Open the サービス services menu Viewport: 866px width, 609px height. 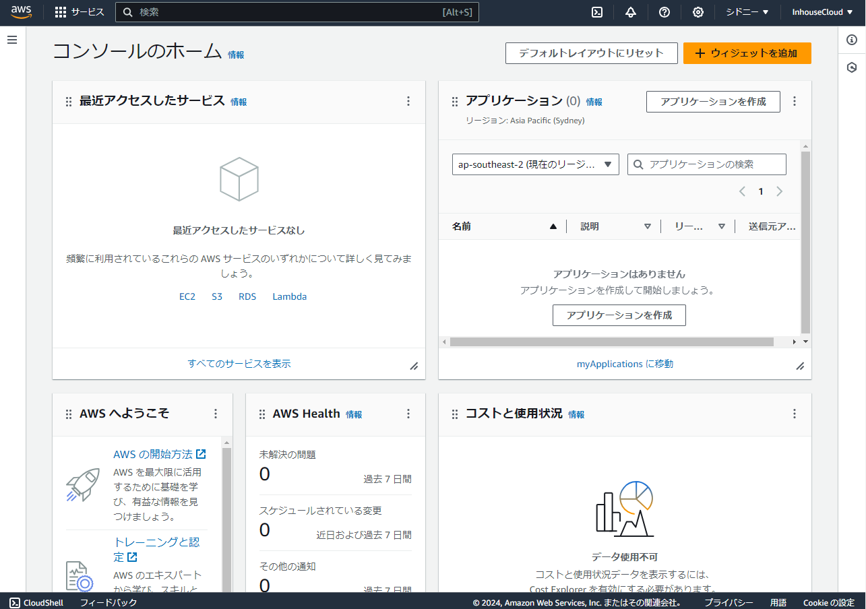point(80,12)
